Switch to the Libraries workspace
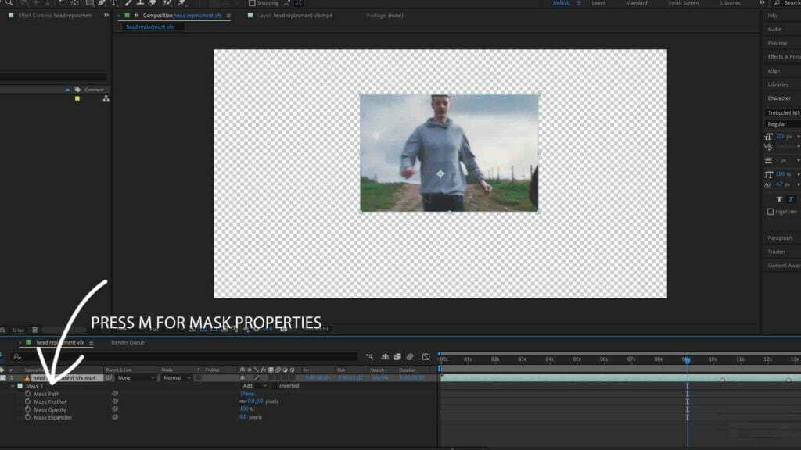Image resolution: width=801 pixels, height=450 pixels. tap(730, 3)
